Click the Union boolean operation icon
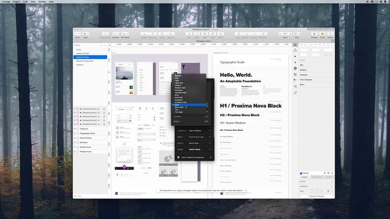The image size is (390, 219). 238,34
